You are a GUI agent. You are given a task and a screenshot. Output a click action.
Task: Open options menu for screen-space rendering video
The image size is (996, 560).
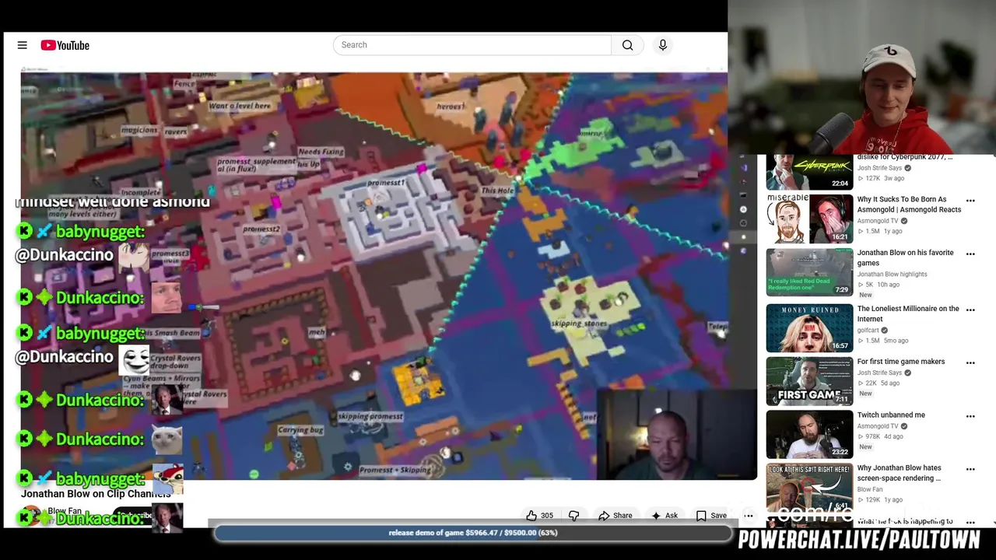[970, 469]
